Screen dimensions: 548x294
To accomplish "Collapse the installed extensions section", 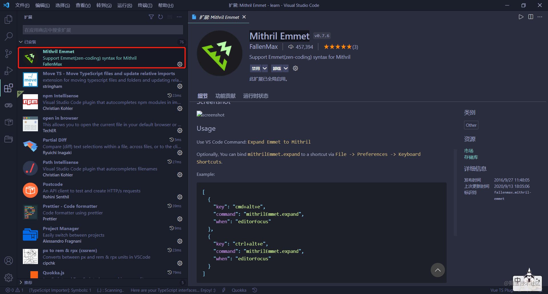I will [x=21, y=42].
